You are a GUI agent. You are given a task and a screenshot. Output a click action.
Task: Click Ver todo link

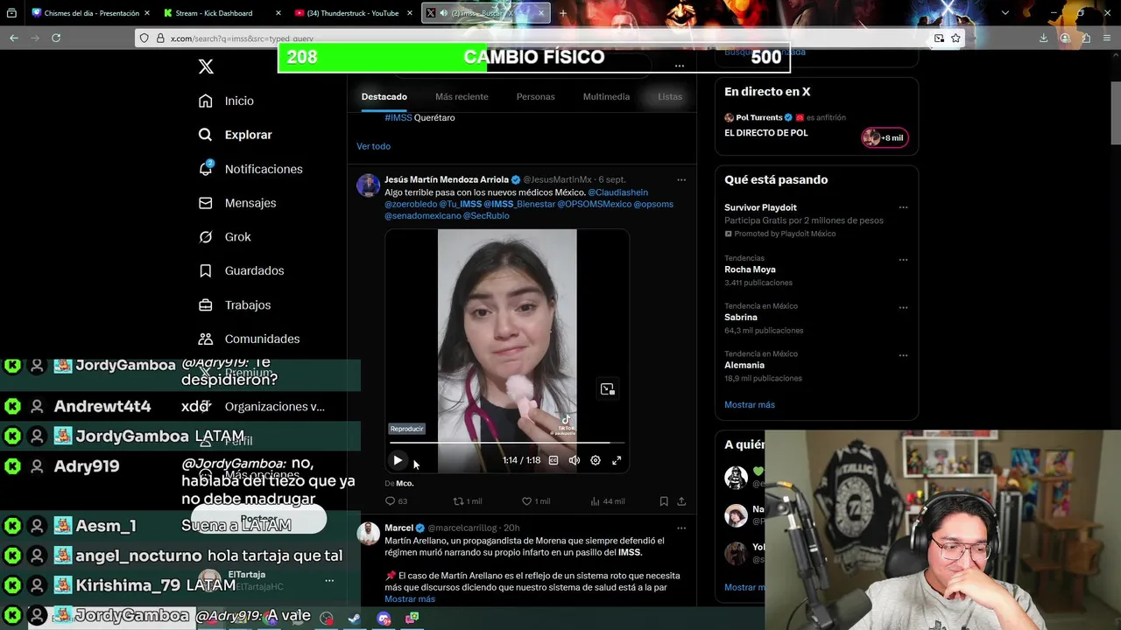373,146
